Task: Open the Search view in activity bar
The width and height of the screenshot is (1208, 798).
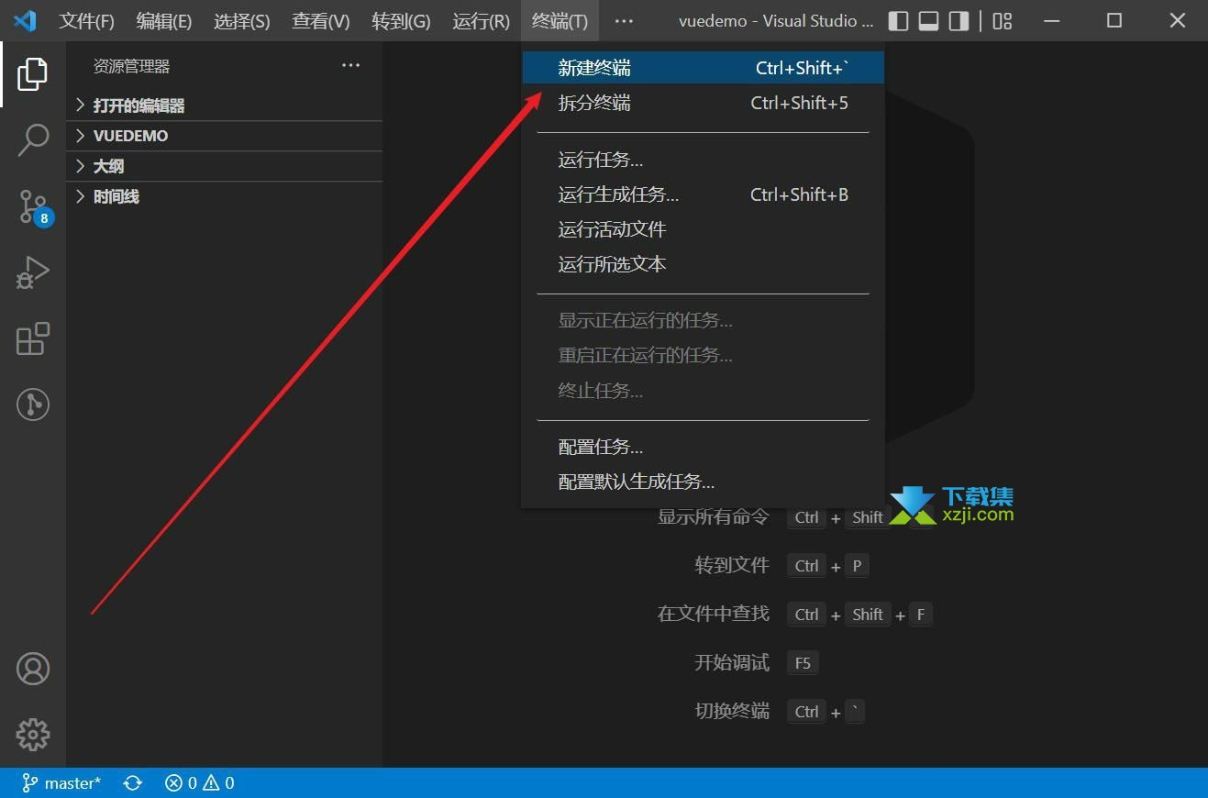Action: [33, 140]
